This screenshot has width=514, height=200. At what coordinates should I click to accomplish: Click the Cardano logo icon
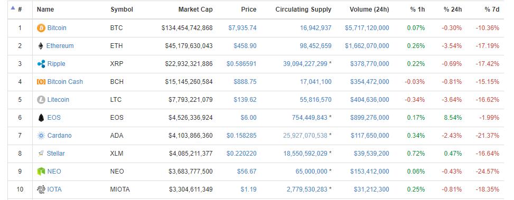pos(41,136)
